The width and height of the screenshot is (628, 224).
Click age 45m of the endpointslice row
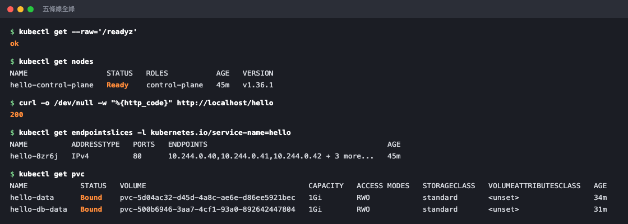394,156
